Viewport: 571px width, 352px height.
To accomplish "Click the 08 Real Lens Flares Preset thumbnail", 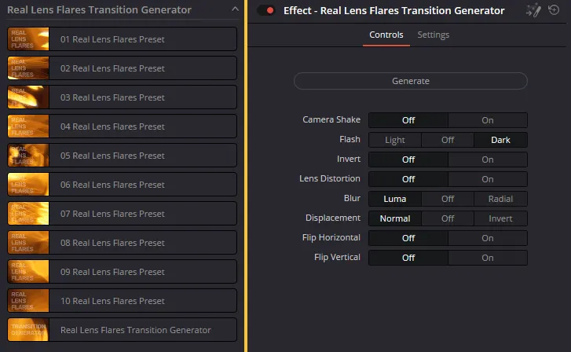I will pos(28,243).
